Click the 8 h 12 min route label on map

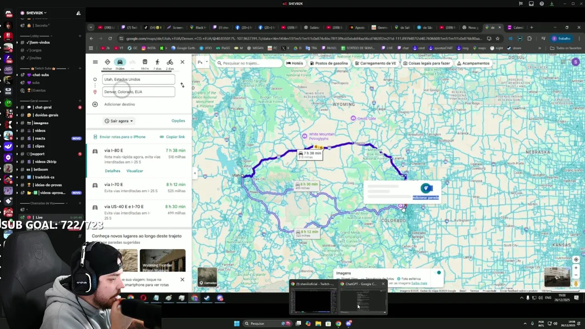click(x=307, y=233)
